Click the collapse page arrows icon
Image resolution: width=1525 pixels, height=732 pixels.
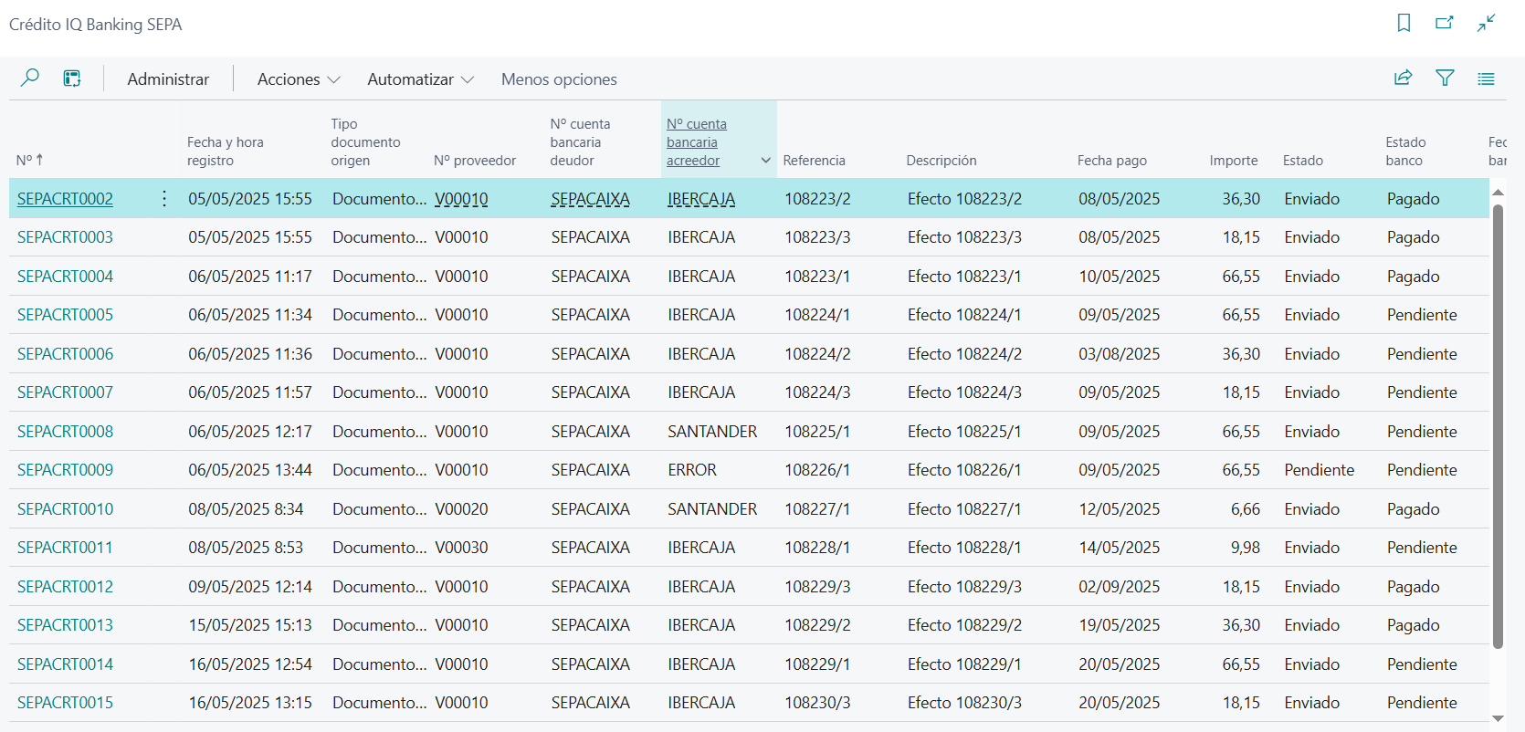pyautogui.click(x=1486, y=24)
